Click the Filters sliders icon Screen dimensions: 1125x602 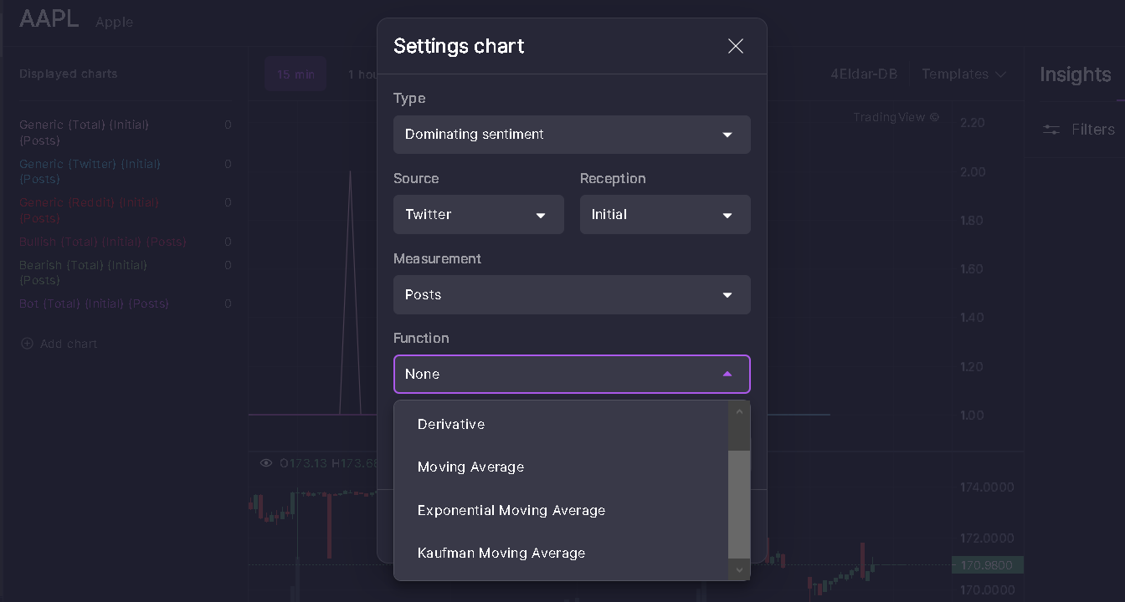click(x=1051, y=130)
